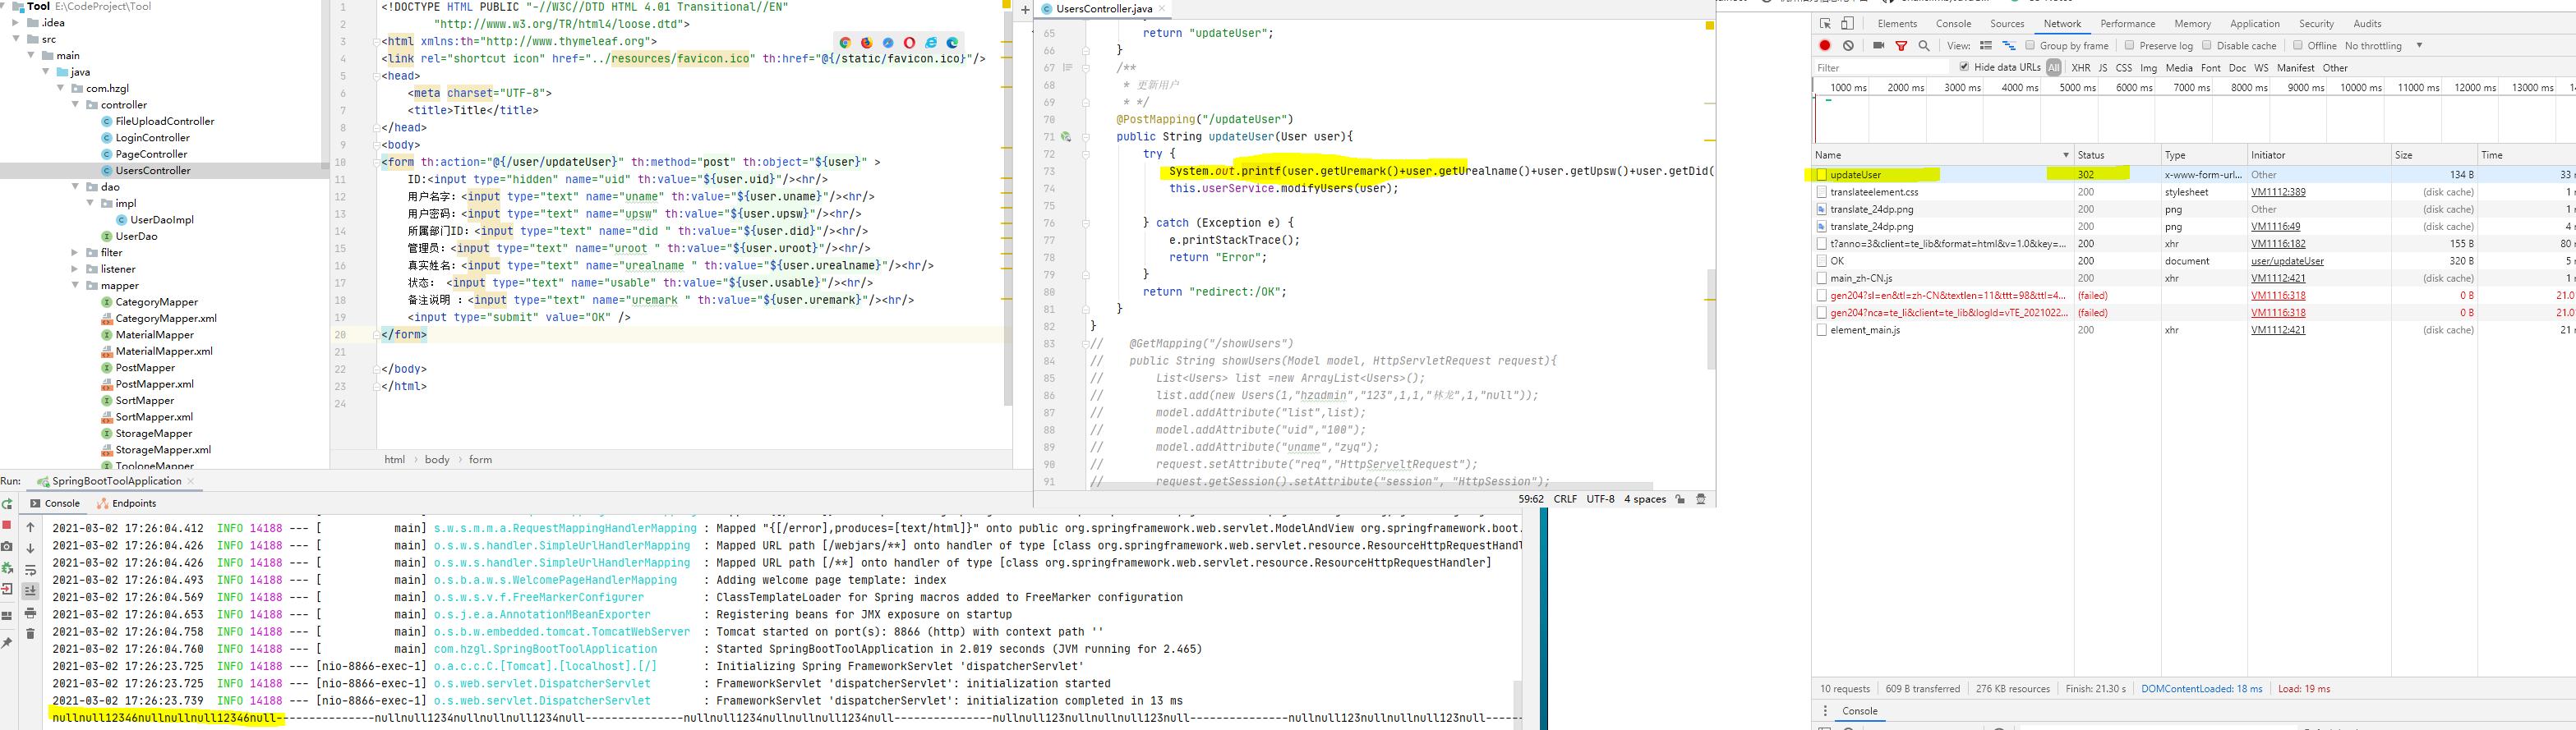Collapse the dao folder
This screenshot has height=730, width=2576.
(75, 186)
